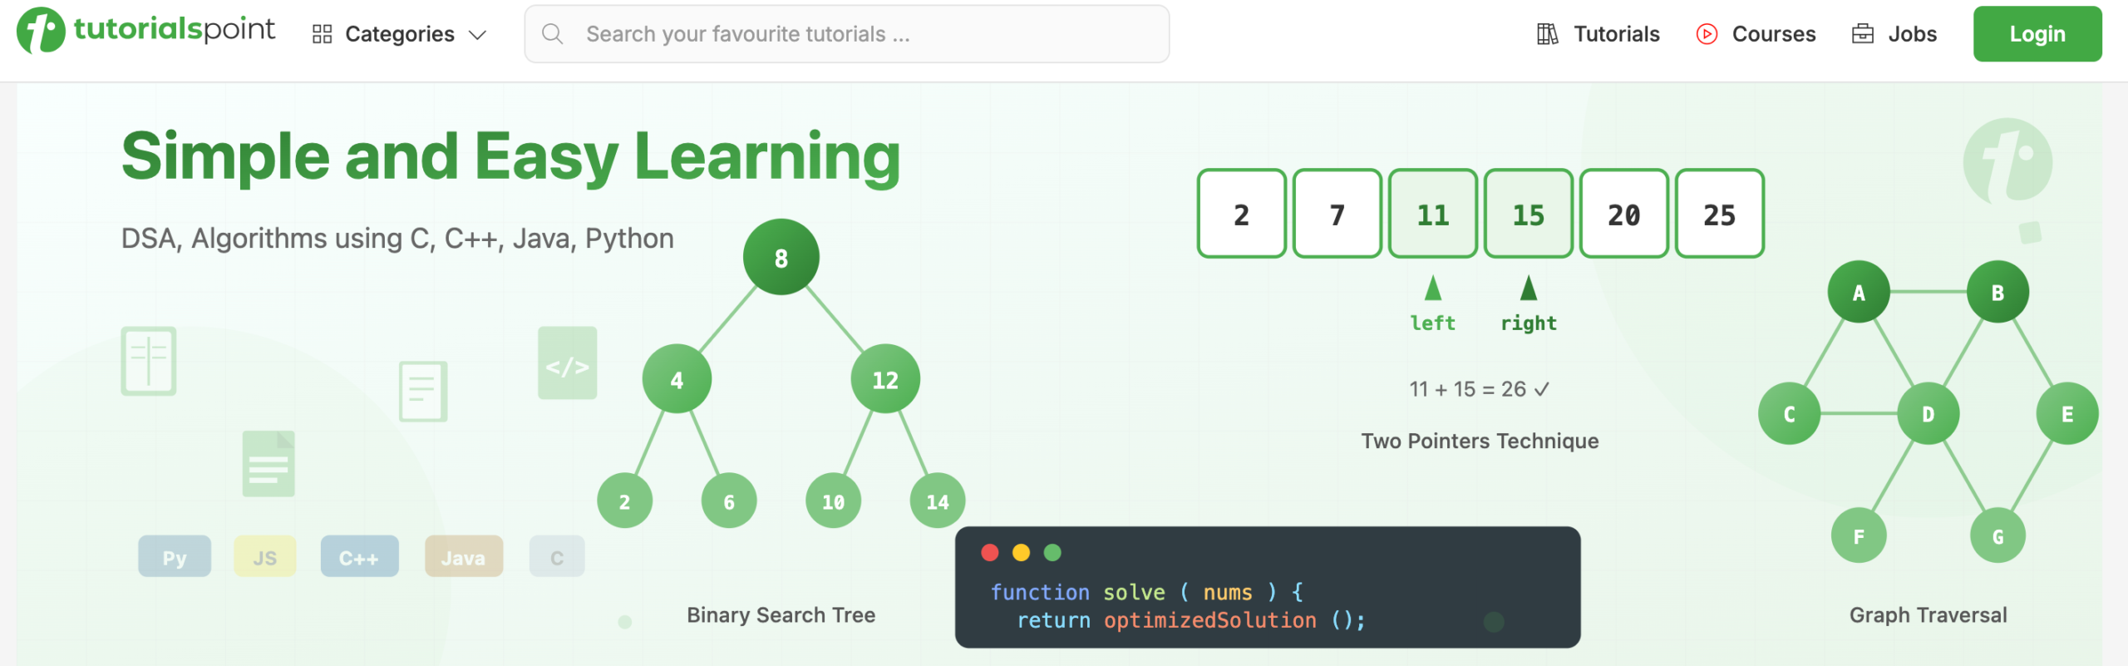This screenshot has width=2128, height=666.
Task: Click the 'return optimizedSolution ();' code line
Action: [1191, 620]
